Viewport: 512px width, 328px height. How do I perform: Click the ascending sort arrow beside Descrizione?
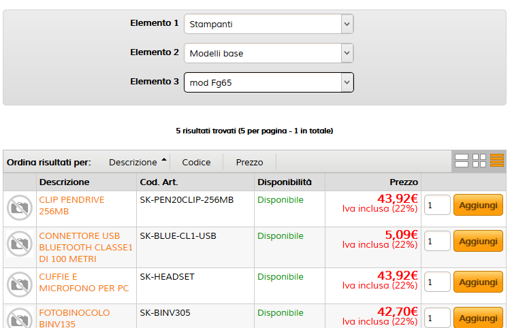click(x=164, y=160)
